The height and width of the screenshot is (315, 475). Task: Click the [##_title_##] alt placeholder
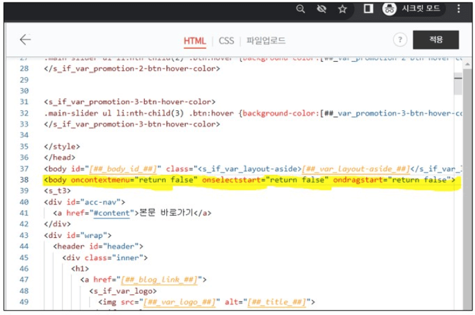(276, 302)
